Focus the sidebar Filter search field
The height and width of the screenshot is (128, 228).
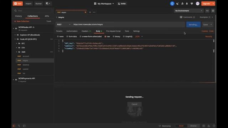pos(33,11)
